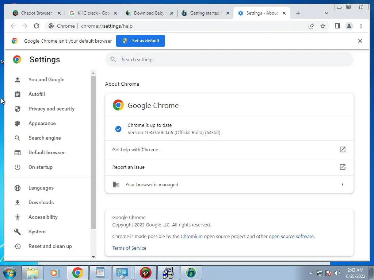Open Autofill settings

pos(37,94)
